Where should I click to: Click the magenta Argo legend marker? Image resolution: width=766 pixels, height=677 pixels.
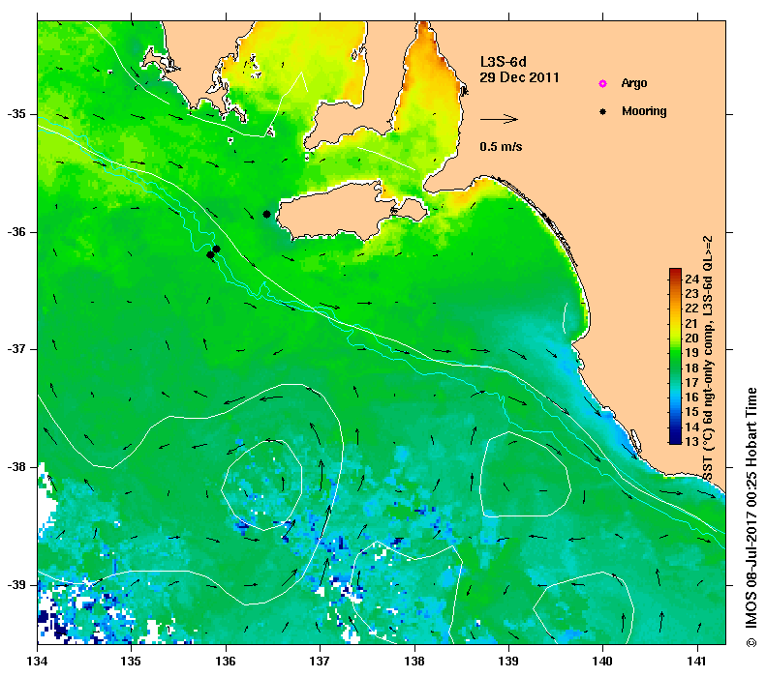(x=603, y=83)
